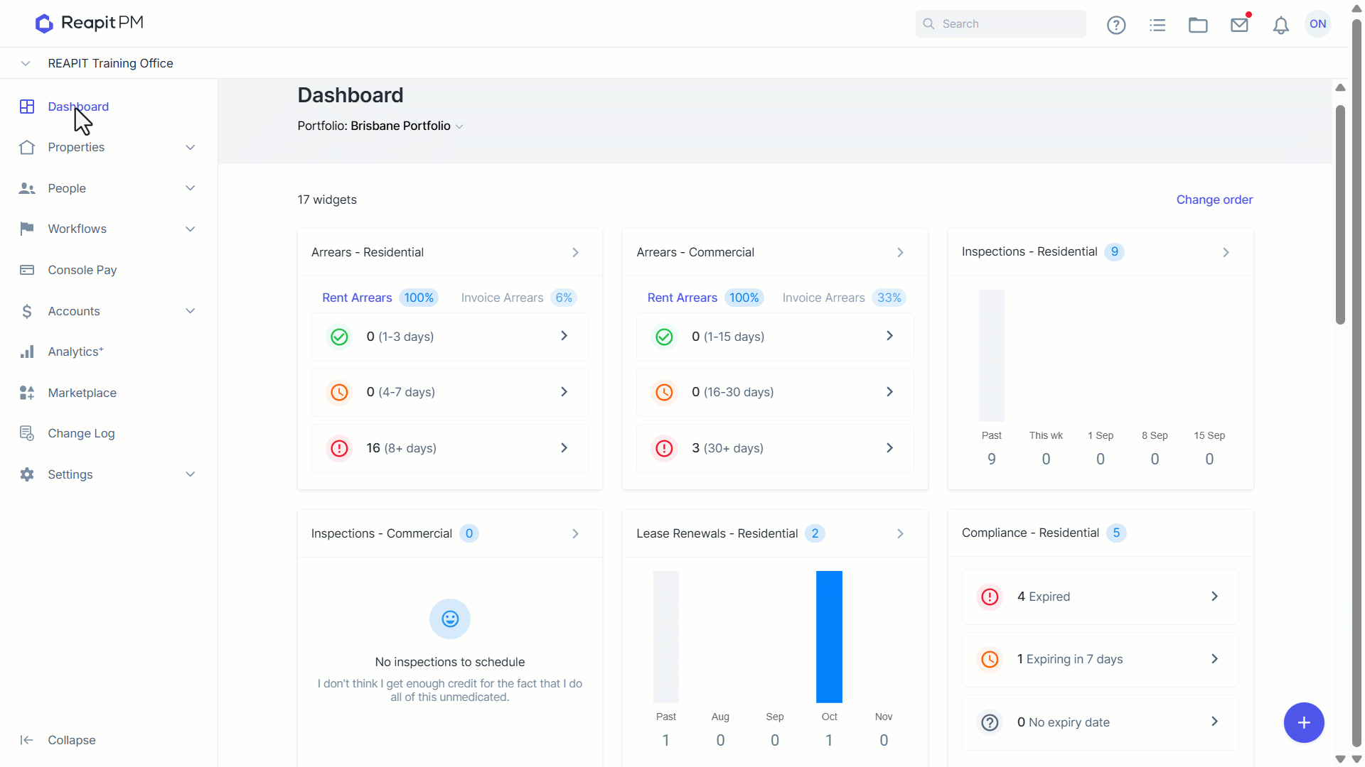Expand the Properties sidebar menu
The image size is (1365, 767).
108,147
